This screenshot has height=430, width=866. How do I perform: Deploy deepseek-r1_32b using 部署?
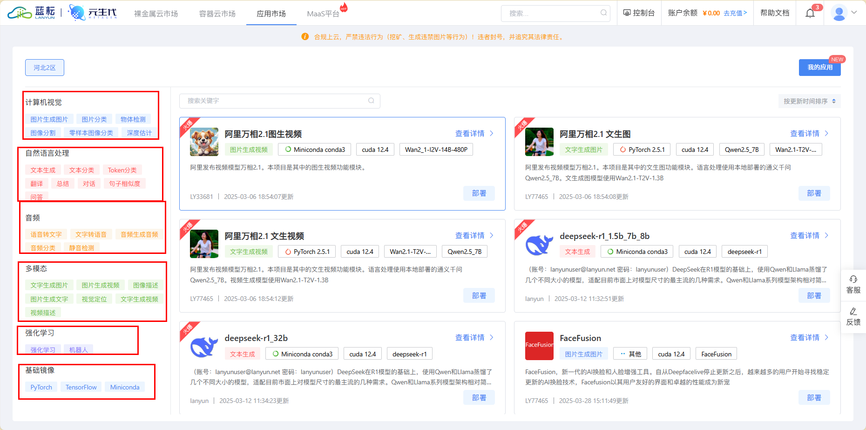coord(479,397)
